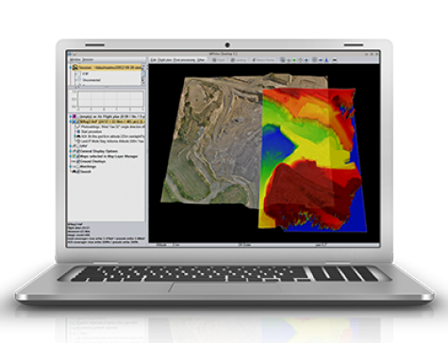
Task: Click the Search binoculars icon
Action: click(75, 171)
